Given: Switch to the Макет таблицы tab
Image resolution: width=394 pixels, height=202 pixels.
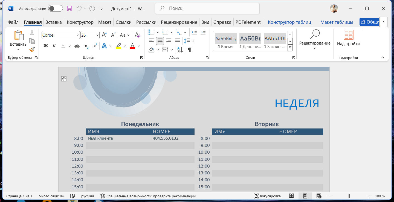Looking at the screenshot, I should click(337, 22).
